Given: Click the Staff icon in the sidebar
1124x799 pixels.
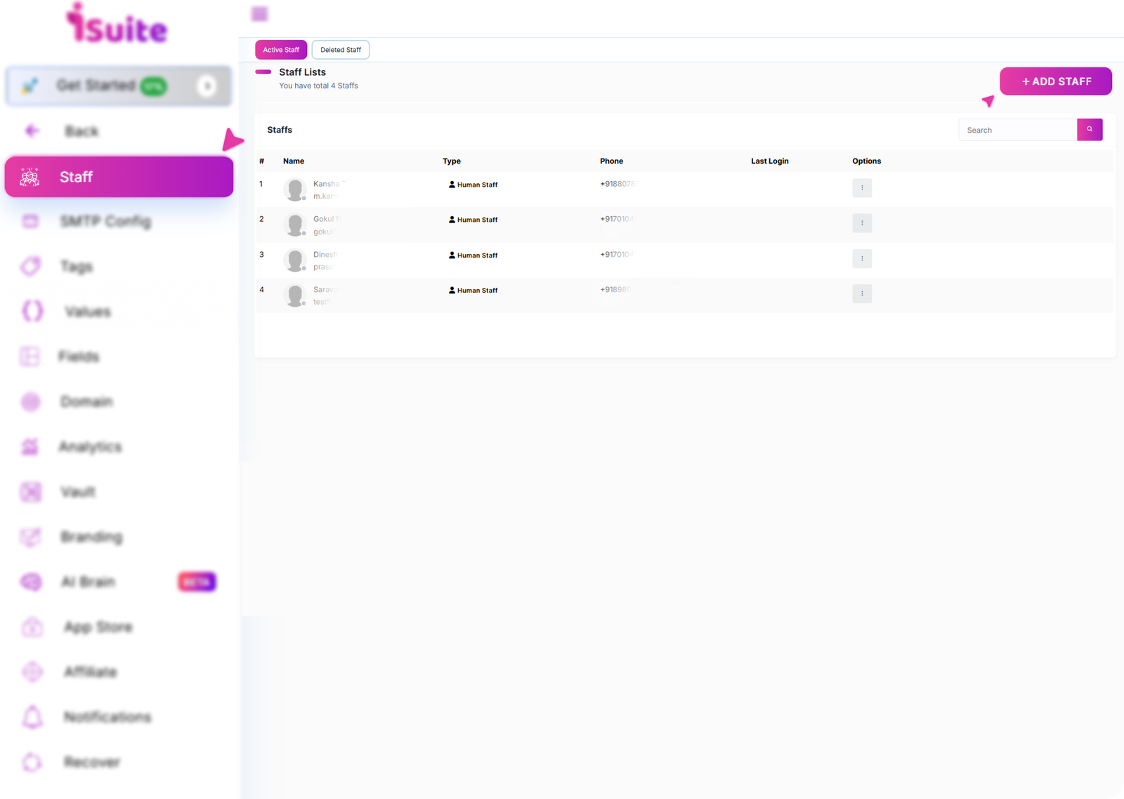Looking at the screenshot, I should 30,177.
